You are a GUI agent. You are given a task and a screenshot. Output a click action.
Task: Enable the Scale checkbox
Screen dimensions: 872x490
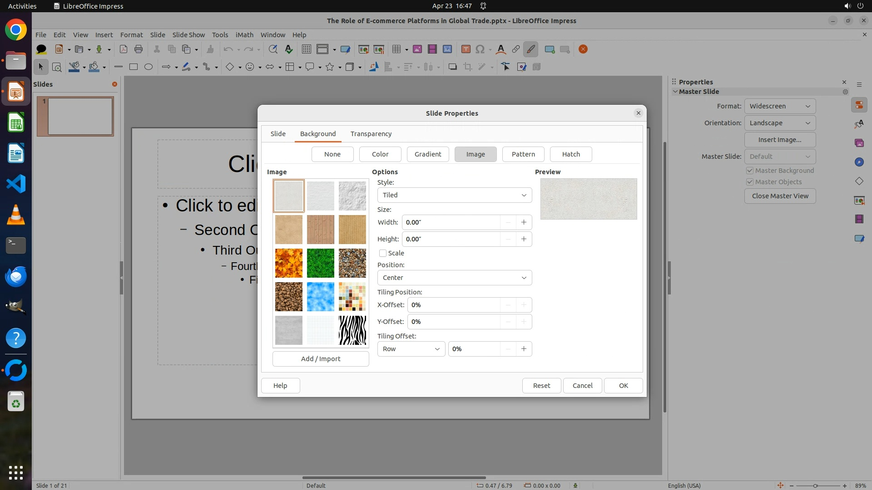pos(383,253)
